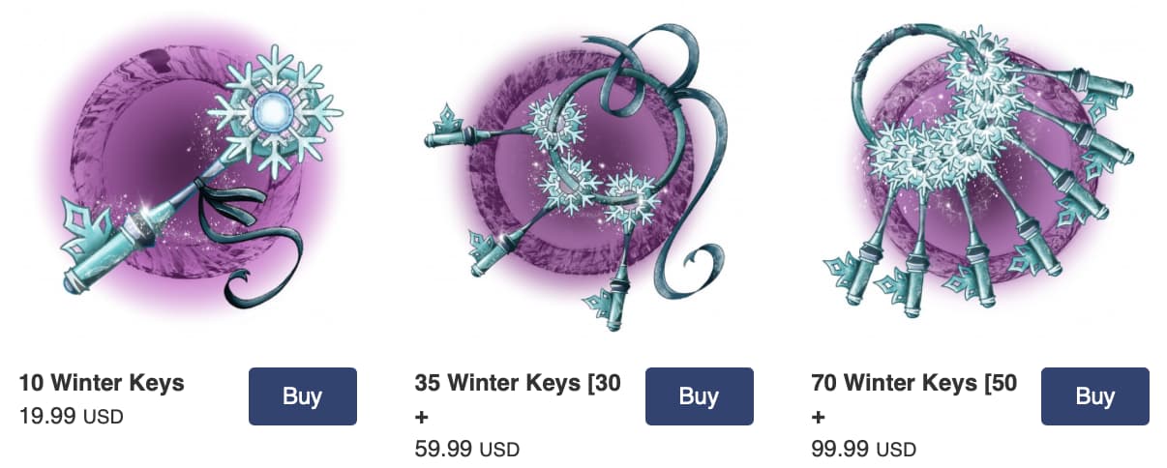The width and height of the screenshot is (1167, 468).
Task: Click Buy for 35 Winter Keys
Action: click(699, 396)
